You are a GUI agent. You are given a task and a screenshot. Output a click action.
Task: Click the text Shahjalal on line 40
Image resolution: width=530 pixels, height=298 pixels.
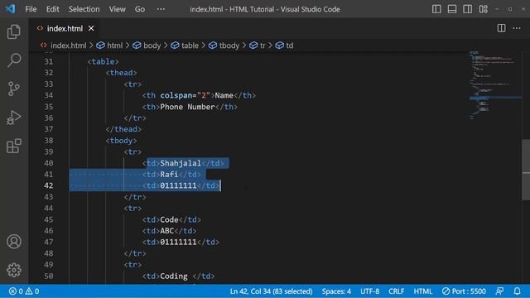click(x=181, y=163)
